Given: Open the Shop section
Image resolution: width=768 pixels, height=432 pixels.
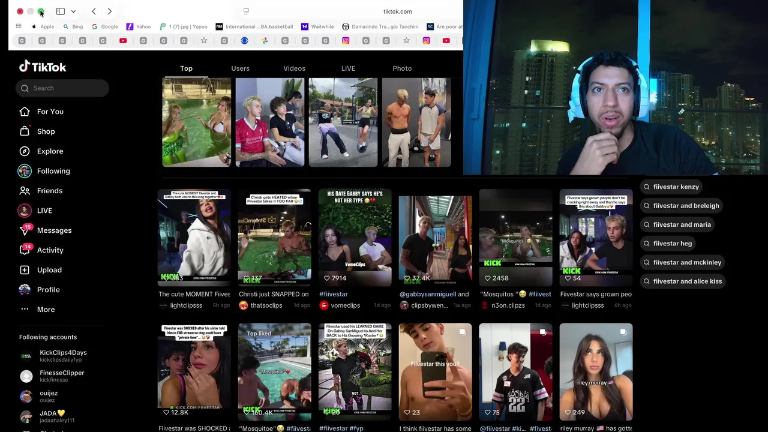Looking at the screenshot, I should pyautogui.click(x=46, y=131).
